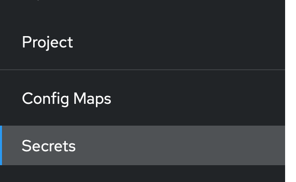Select Config Maps in the sidebar
The image size is (296, 182).
click(143, 98)
